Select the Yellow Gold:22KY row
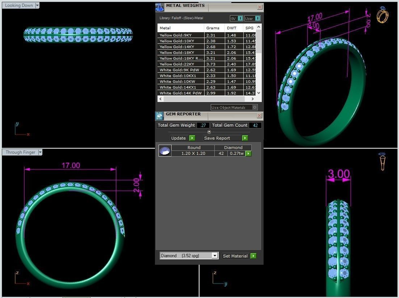This screenshot has height=298, width=399. click(x=207, y=64)
